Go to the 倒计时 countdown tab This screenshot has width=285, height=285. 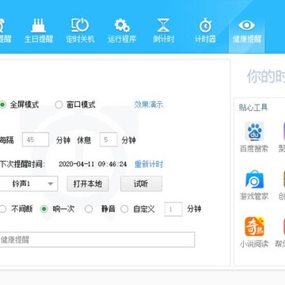tap(164, 31)
